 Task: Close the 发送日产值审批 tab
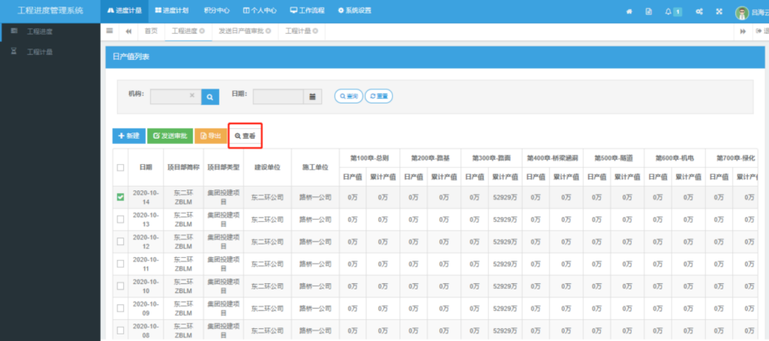(x=268, y=31)
